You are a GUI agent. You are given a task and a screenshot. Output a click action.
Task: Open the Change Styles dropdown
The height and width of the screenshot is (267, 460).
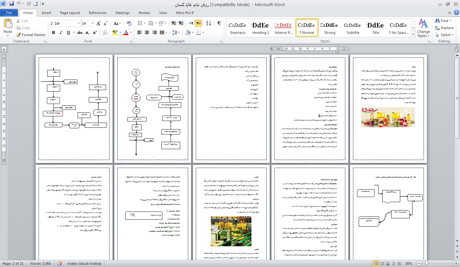[424, 28]
